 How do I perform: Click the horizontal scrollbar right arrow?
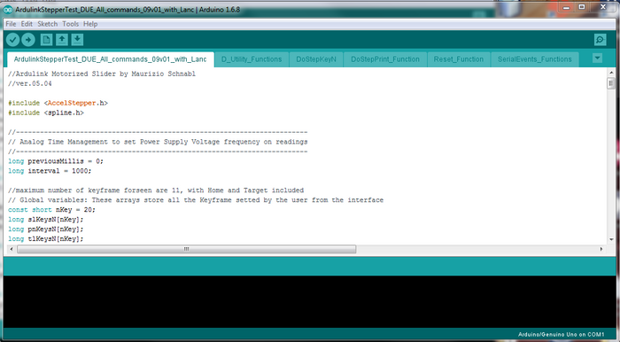point(601,249)
